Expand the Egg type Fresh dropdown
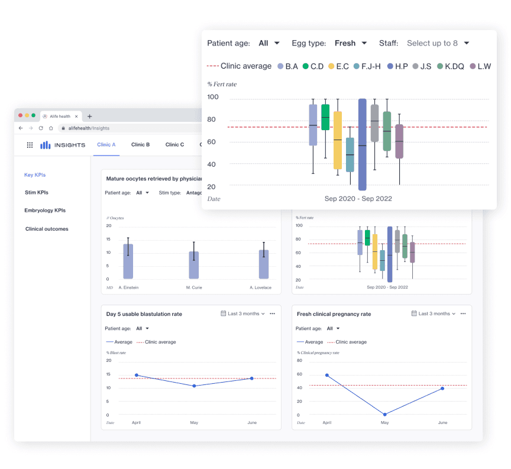 pos(351,43)
